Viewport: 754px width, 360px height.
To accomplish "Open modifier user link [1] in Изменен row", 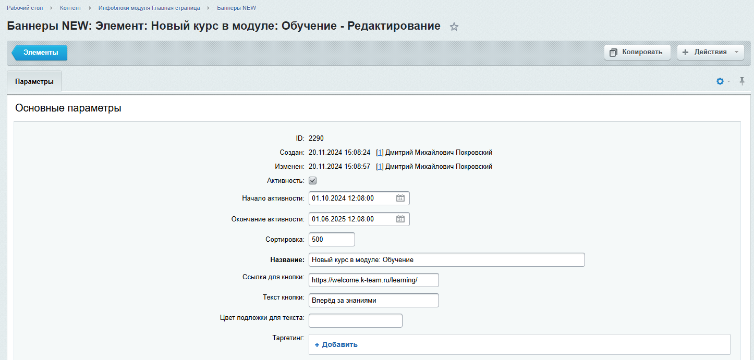I will [380, 167].
